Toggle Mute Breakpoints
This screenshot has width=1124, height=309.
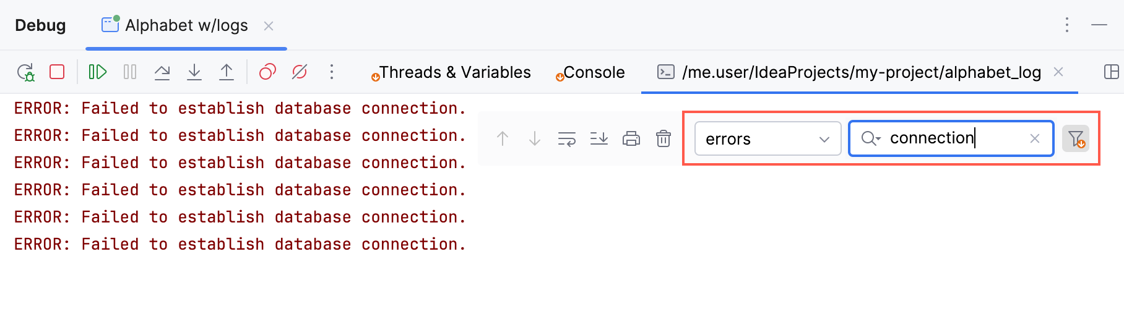click(x=300, y=72)
